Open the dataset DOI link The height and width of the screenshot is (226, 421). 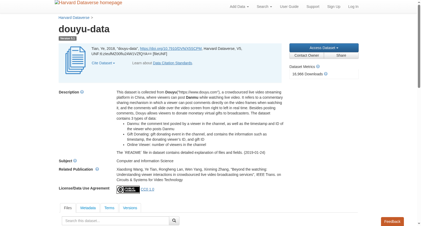[x=171, y=49]
